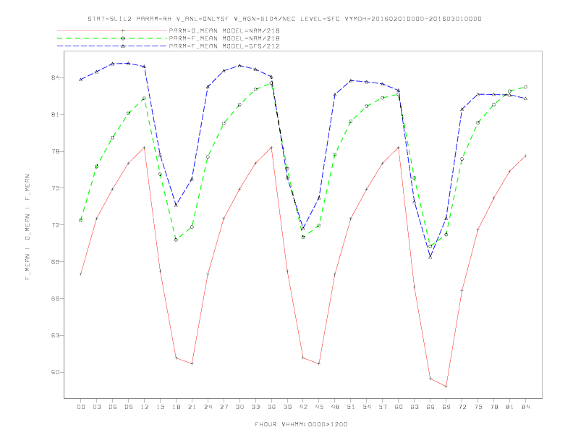This screenshot has width=573, height=443.
Task: Click x-axis hour label 45
Action: pyautogui.click(x=319, y=407)
